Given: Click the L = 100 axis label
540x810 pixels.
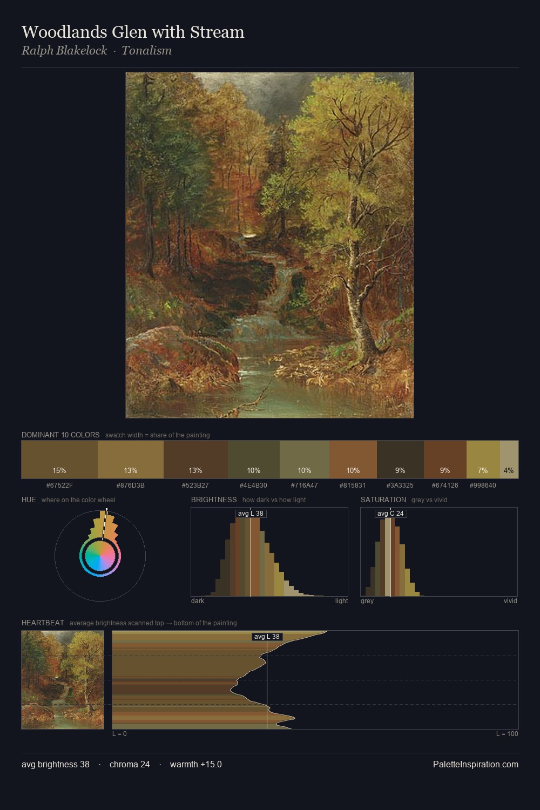Looking at the screenshot, I should pyautogui.click(x=507, y=733).
